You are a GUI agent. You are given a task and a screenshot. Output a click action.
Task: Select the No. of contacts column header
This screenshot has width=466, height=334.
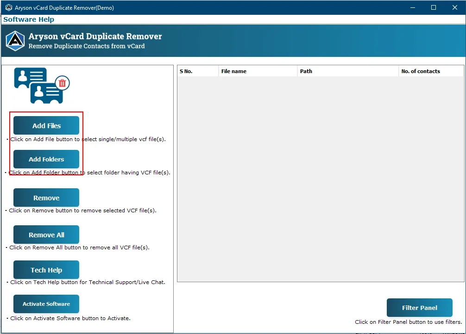tap(431, 71)
